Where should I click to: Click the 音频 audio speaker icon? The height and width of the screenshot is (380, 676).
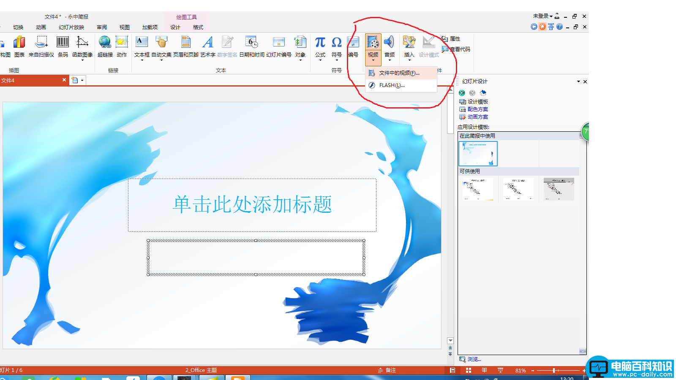(x=389, y=42)
